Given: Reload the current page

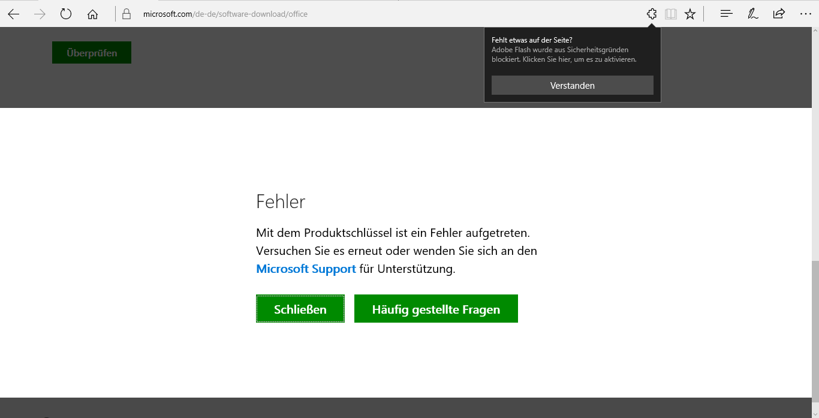Looking at the screenshot, I should click(66, 14).
